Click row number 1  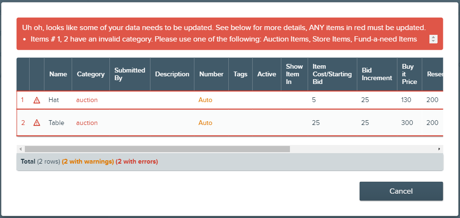22,100
